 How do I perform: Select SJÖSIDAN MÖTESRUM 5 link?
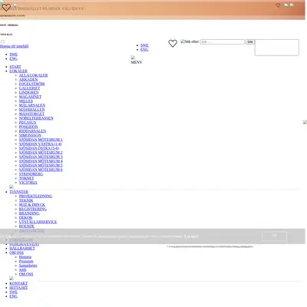click(x=41, y=165)
